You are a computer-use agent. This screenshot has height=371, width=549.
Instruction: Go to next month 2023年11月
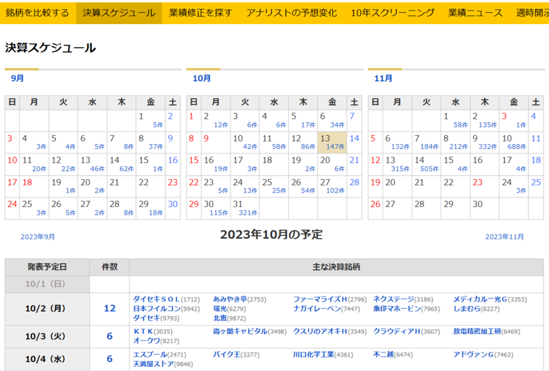pyautogui.click(x=504, y=237)
